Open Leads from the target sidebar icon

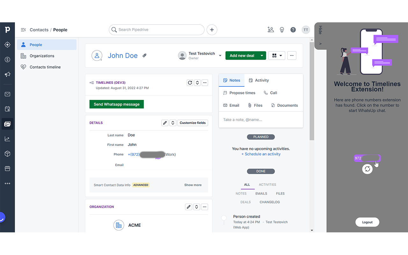7,45
